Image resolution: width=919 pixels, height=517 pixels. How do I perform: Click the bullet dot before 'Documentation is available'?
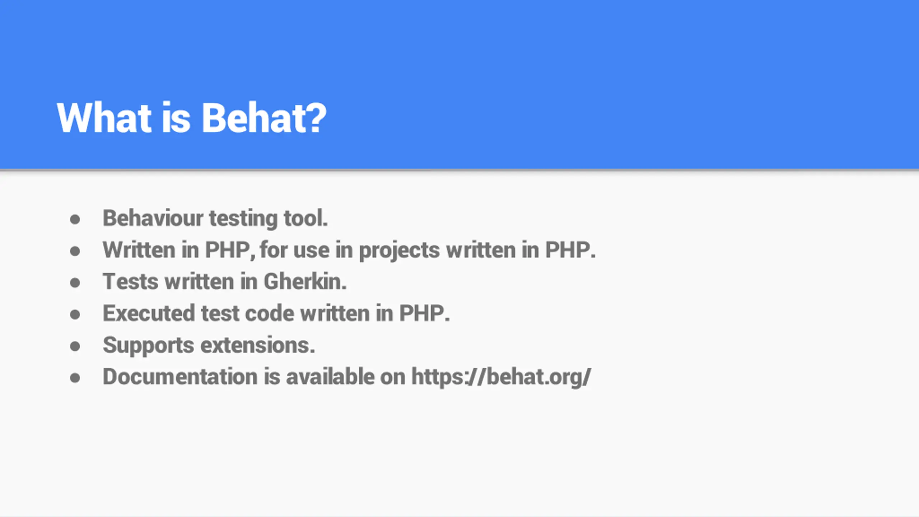click(75, 378)
